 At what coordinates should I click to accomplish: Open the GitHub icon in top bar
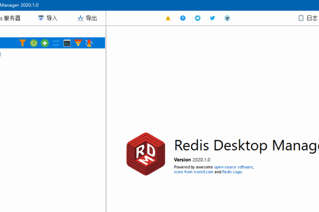pyautogui.click(x=227, y=18)
